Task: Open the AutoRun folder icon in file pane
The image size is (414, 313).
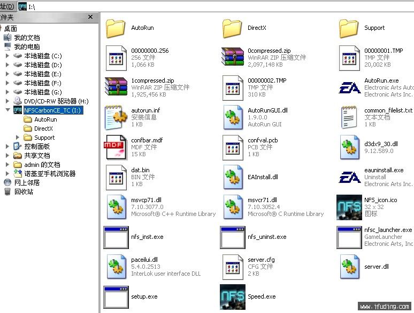Action: pos(116,28)
